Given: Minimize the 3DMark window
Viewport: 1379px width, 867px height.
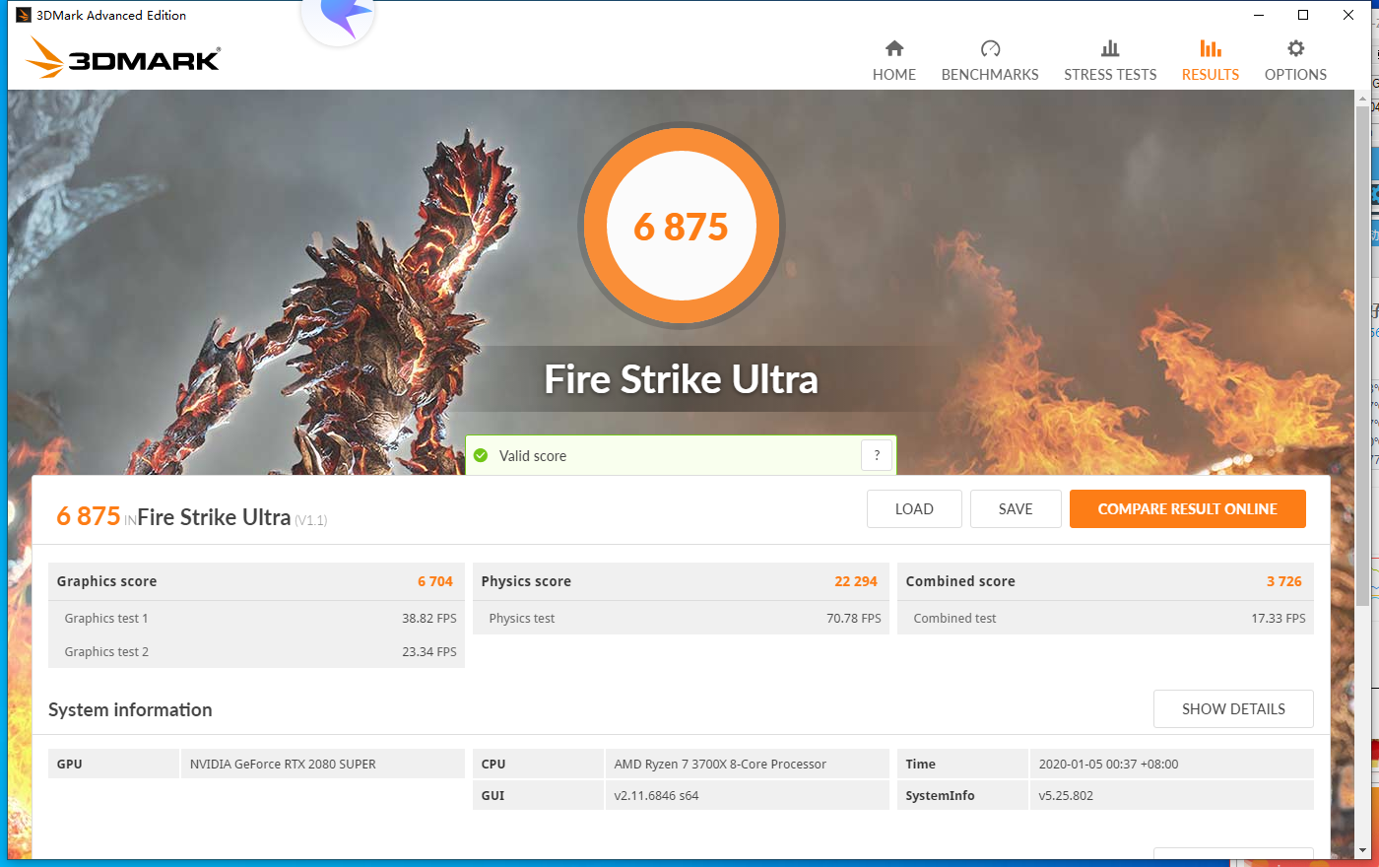Looking at the screenshot, I should pyautogui.click(x=1259, y=15).
